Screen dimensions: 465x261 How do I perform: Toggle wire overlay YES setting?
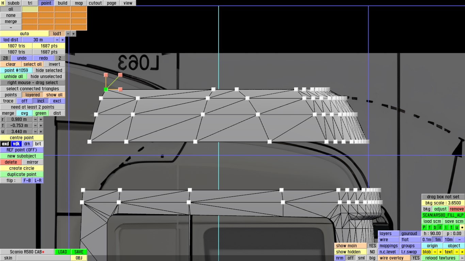(x=416, y=258)
